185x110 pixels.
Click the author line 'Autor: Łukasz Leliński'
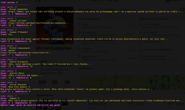(x=14, y=21)
